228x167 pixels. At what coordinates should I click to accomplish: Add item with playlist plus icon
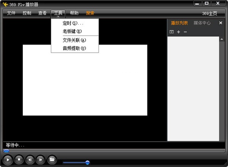coord(179,32)
